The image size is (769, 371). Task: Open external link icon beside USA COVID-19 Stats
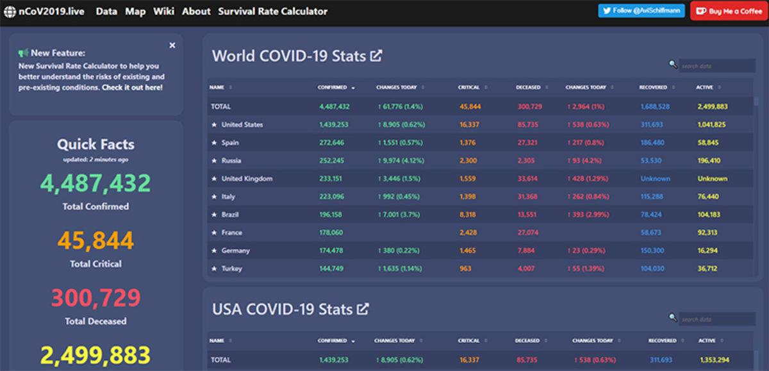tap(363, 309)
